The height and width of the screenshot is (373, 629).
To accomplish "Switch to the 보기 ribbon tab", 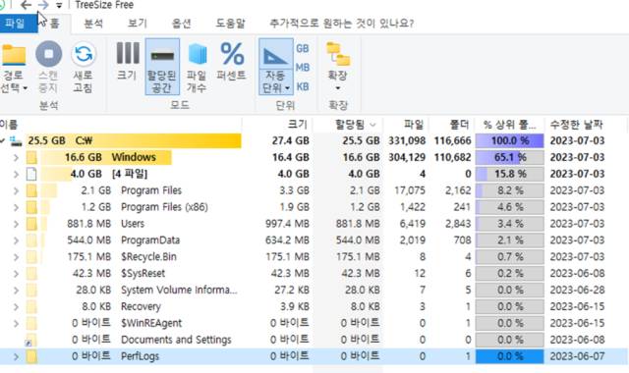I will [138, 24].
